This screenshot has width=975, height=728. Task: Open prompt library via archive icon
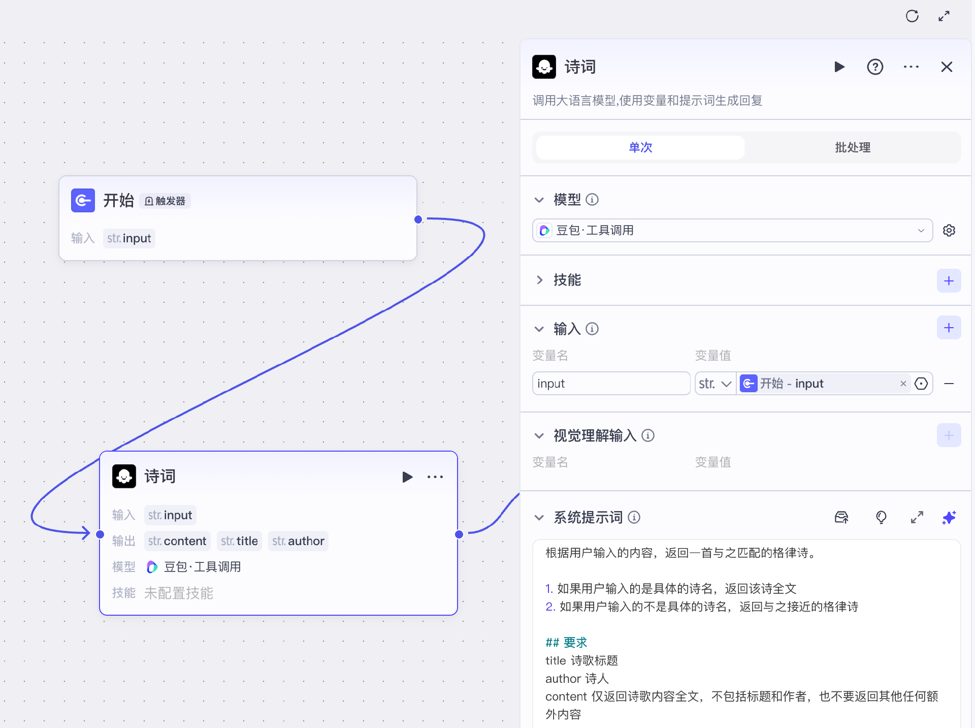coord(841,517)
